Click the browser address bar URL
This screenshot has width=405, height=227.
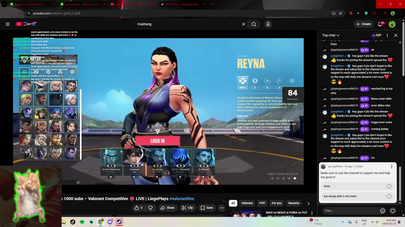57,13
